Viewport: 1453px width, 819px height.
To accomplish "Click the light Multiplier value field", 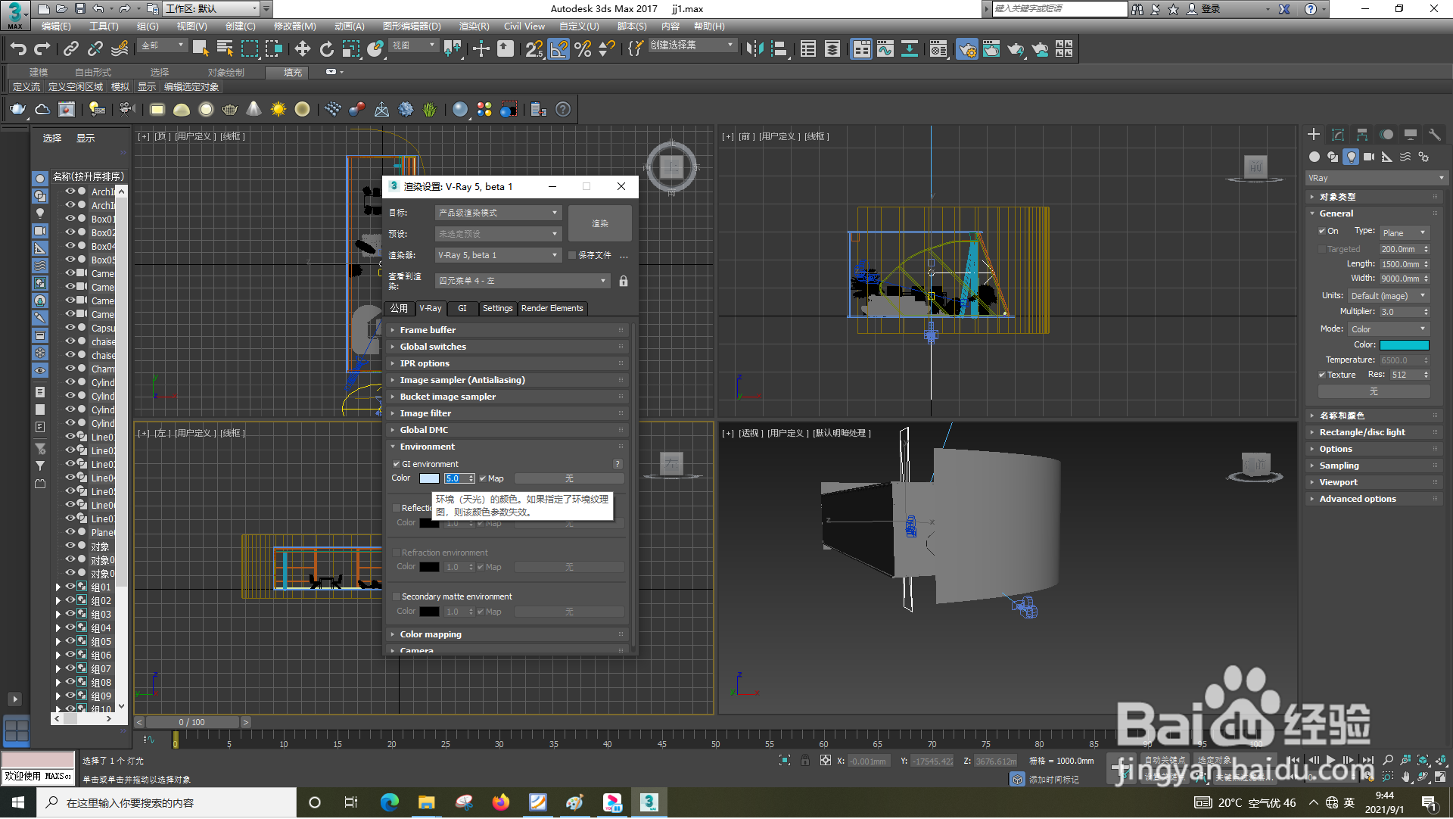I will [x=1400, y=312].
